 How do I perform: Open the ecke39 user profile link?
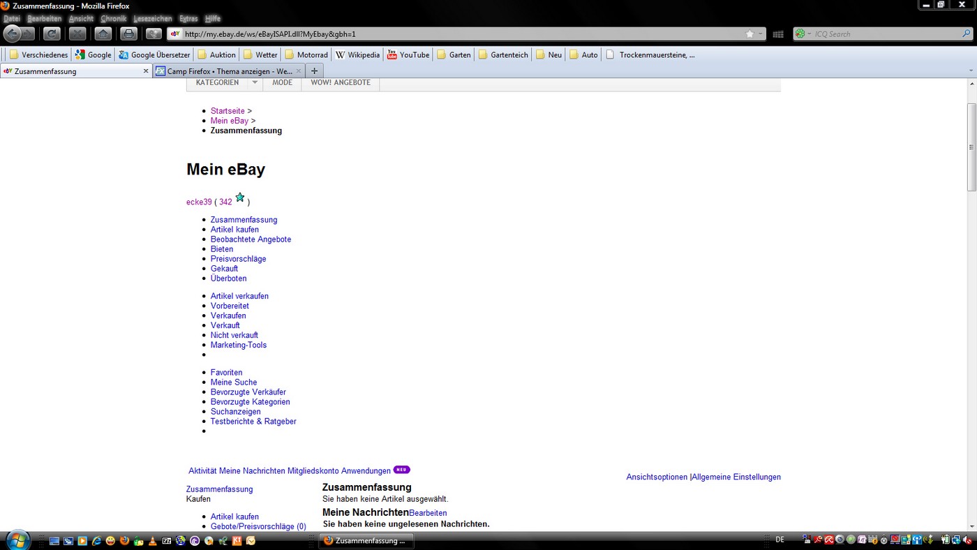(x=199, y=202)
